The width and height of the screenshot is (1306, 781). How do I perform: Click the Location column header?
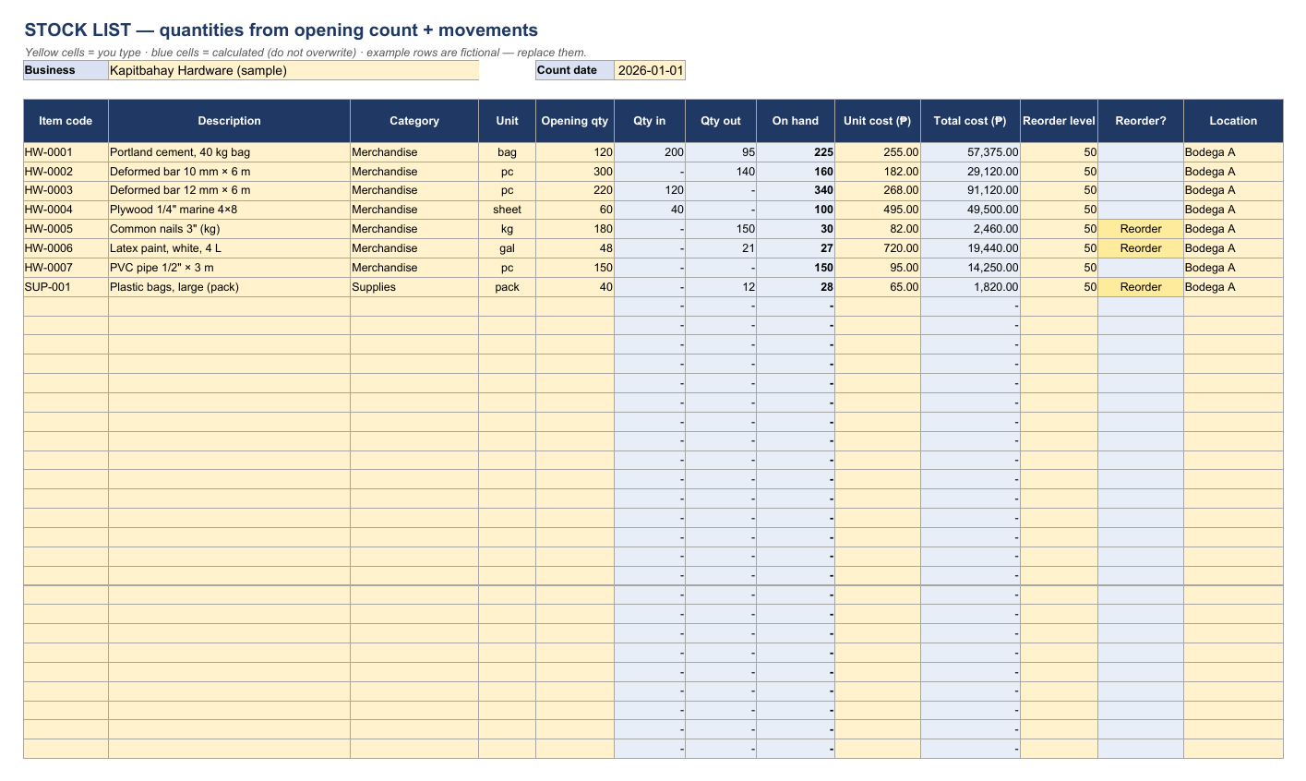click(1233, 121)
